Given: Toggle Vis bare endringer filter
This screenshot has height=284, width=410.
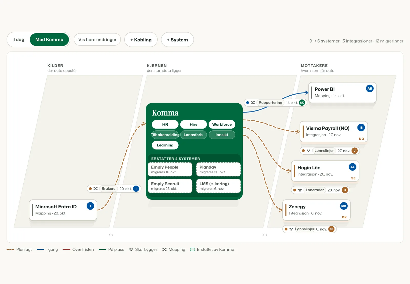Looking at the screenshot, I should [97, 40].
